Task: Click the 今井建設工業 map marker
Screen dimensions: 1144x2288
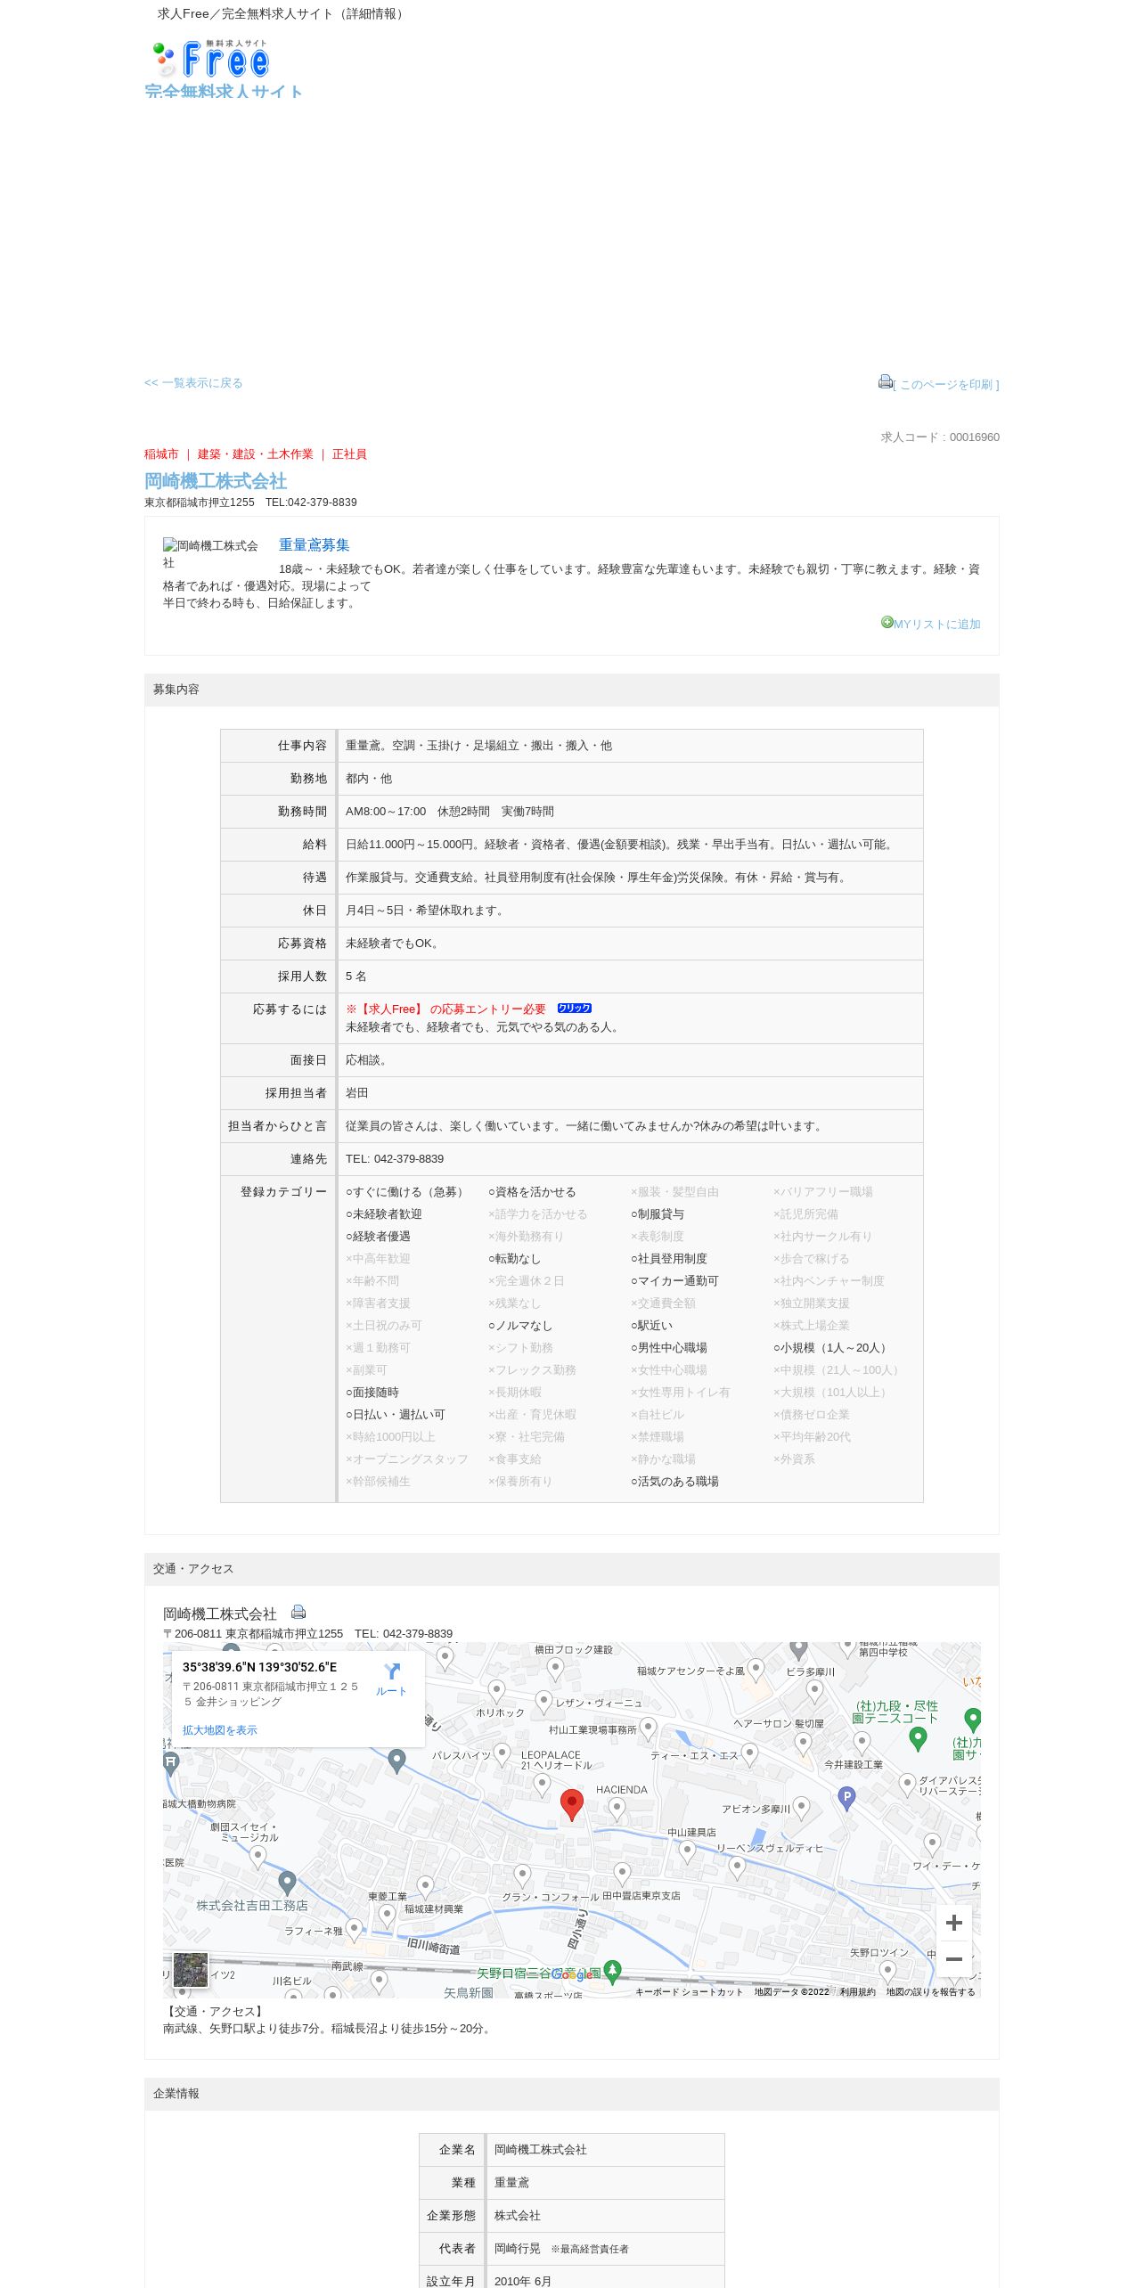Action: (x=862, y=1743)
